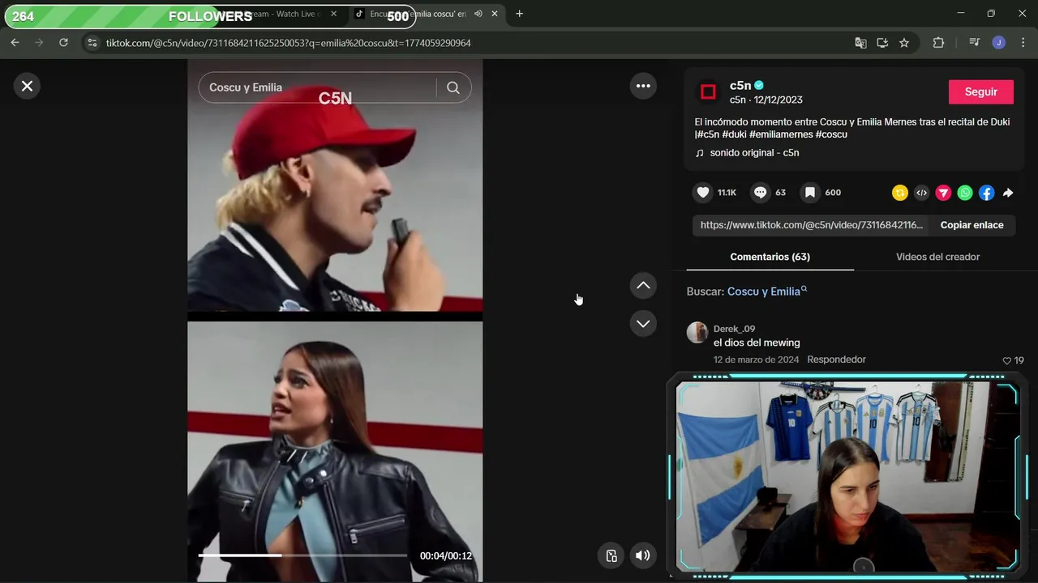
Task: Click 'el dios del mewing' comment text
Action: point(757,343)
